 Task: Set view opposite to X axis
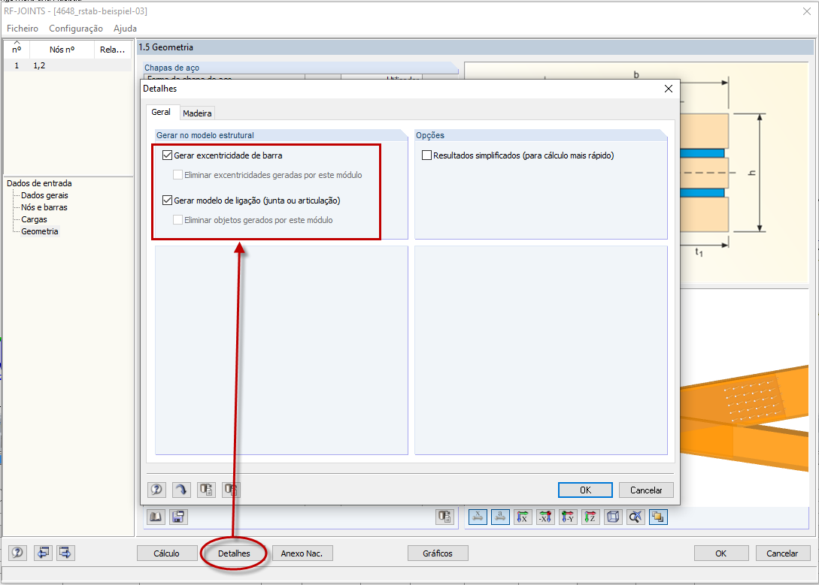(x=545, y=517)
